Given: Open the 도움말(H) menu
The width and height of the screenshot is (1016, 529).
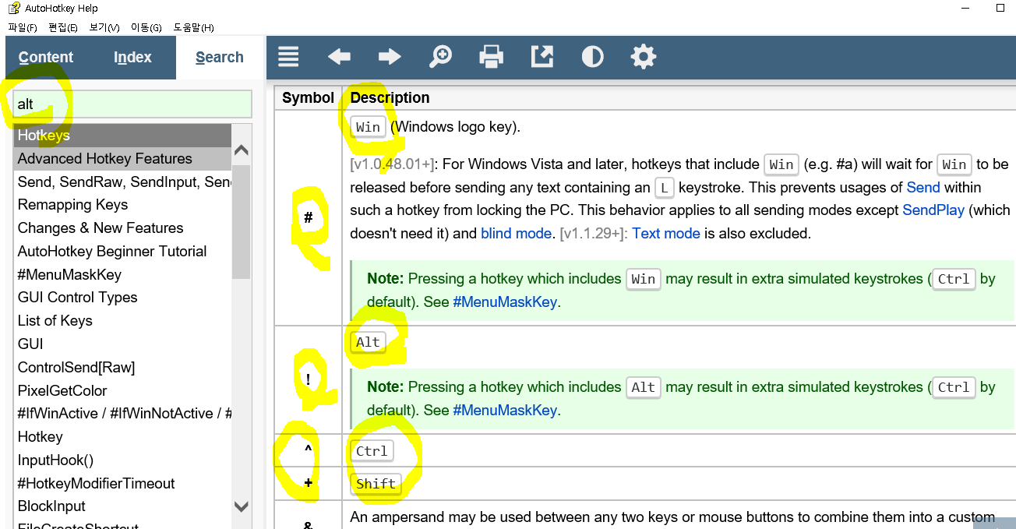Looking at the screenshot, I should click(x=193, y=27).
